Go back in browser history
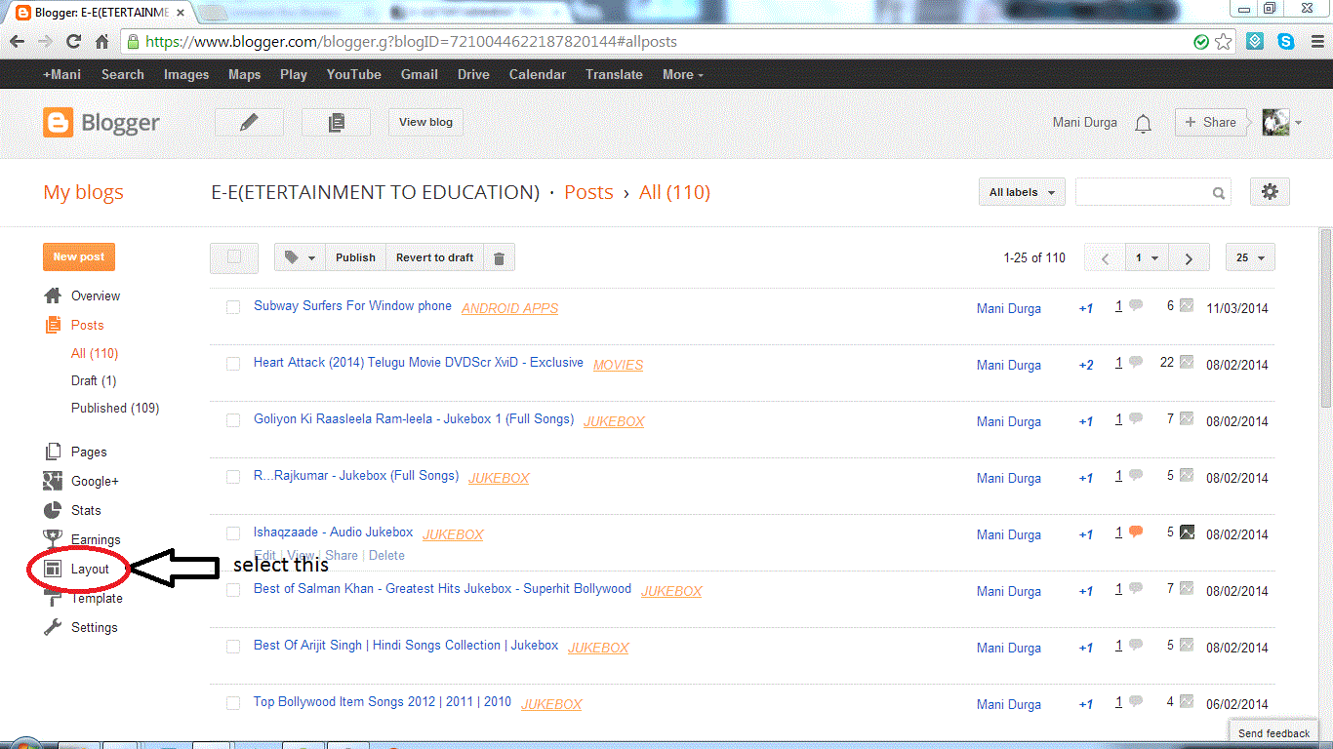This screenshot has width=1333, height=749. 18,42
